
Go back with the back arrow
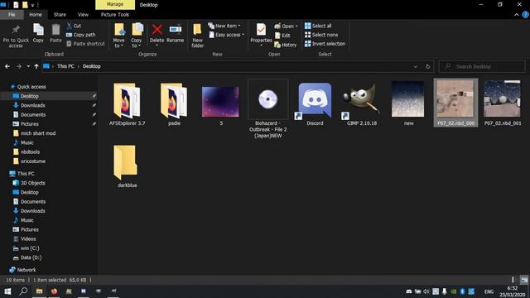7,66
